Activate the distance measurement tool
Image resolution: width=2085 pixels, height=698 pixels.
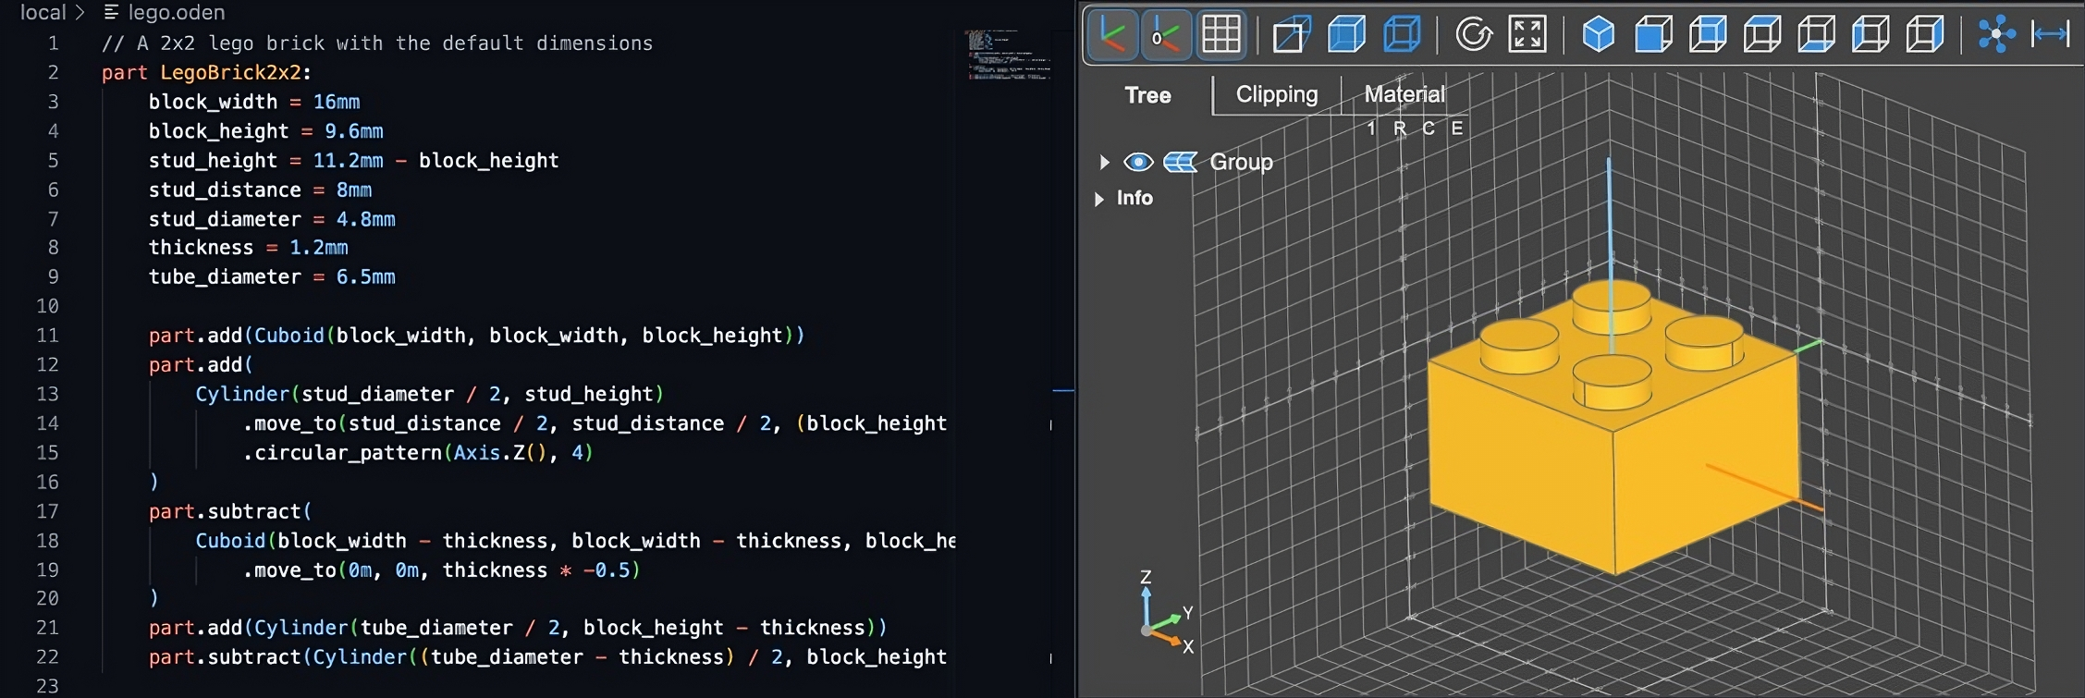2050,35
